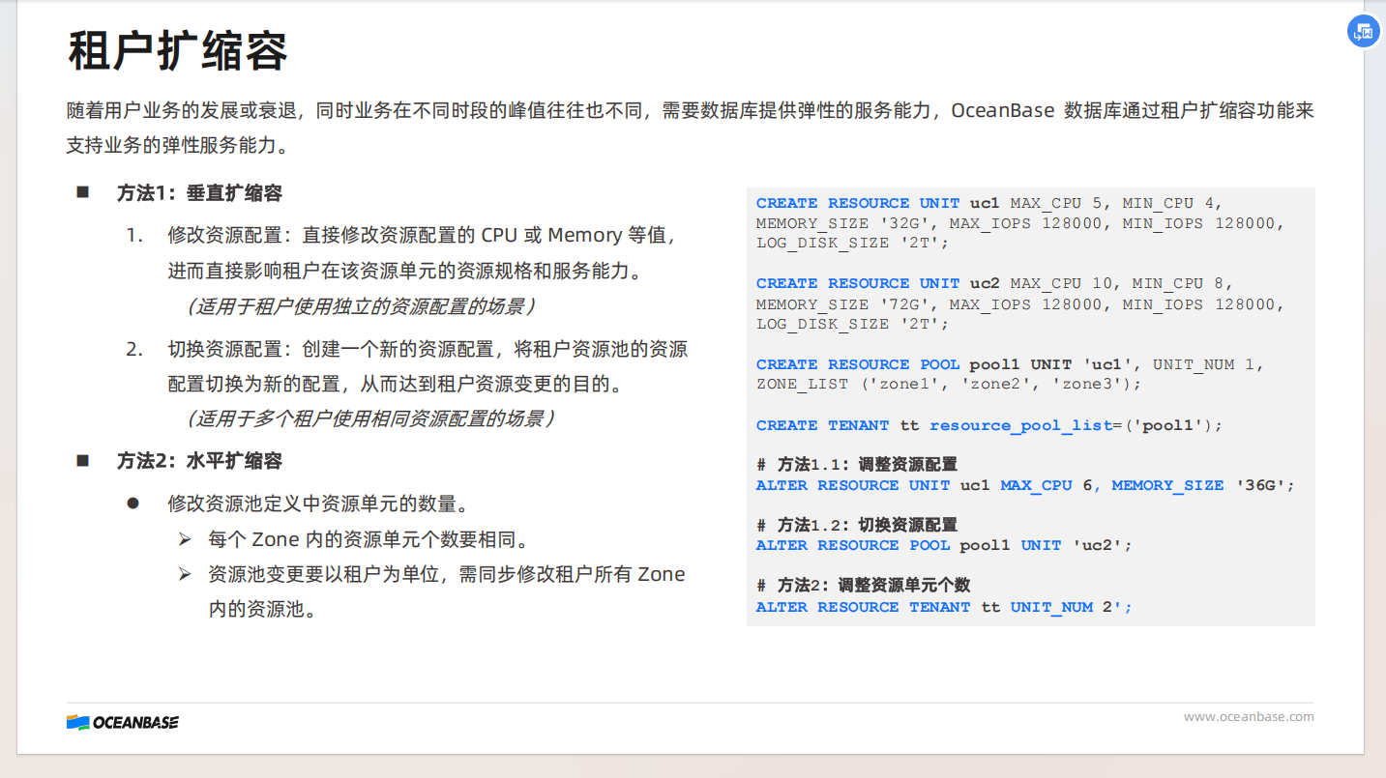Select the intro line 支持业务的弹性服务能力
This screenshot has width=1386, height=778.
tap(178, 147)
